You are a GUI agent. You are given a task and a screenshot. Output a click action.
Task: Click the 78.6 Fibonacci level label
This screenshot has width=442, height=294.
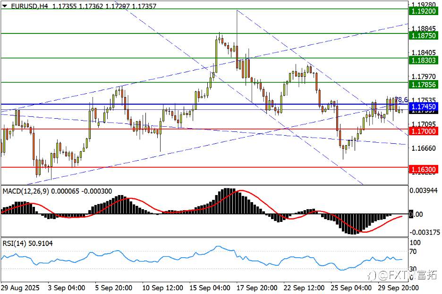click(401, 99)
